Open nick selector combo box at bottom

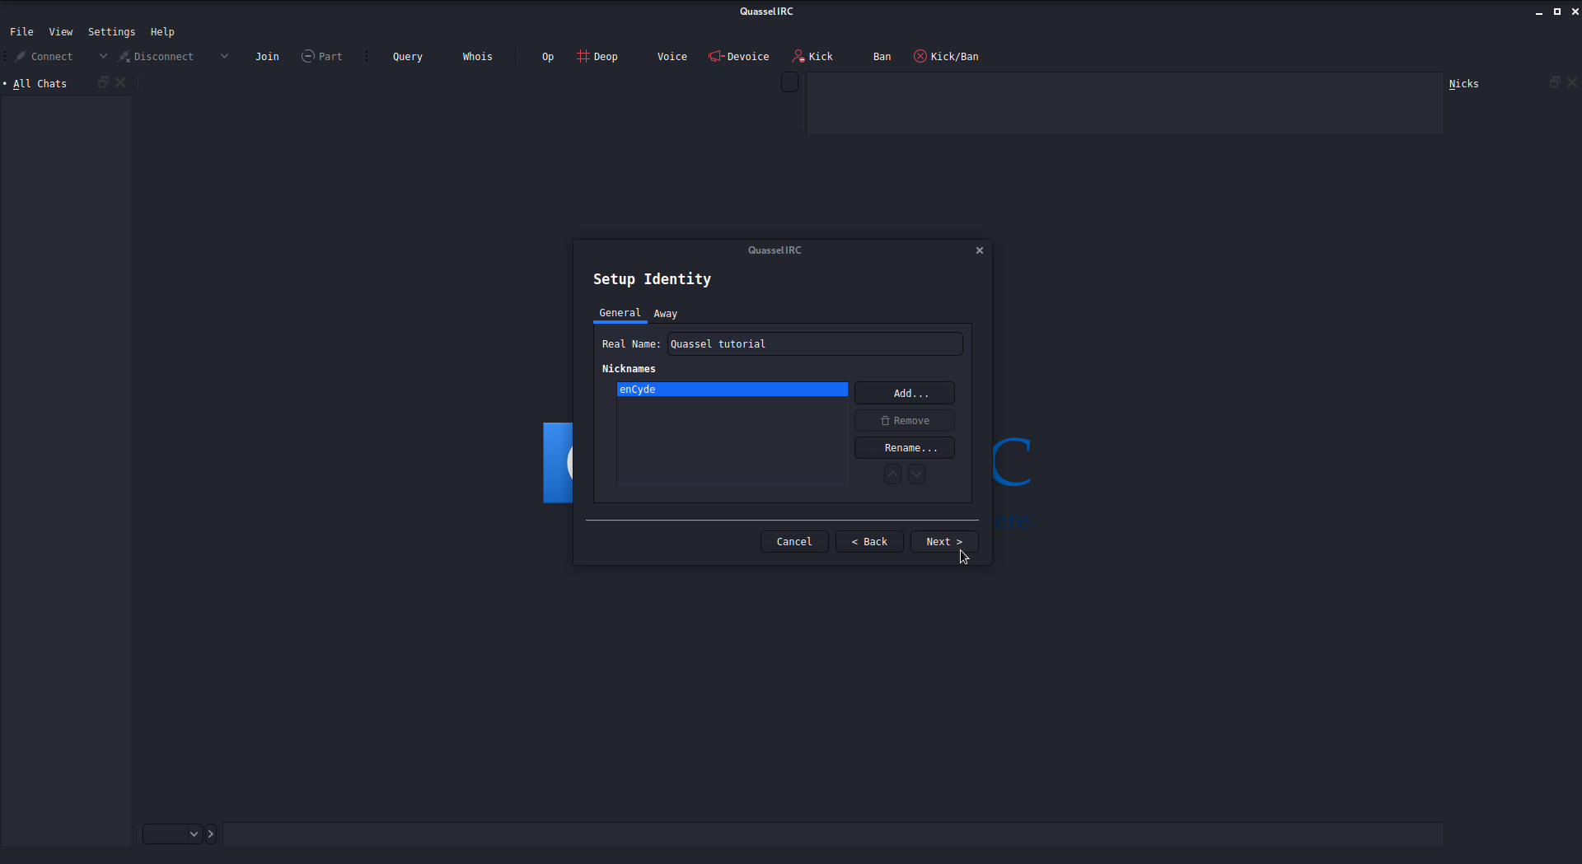tap(172, 834)
